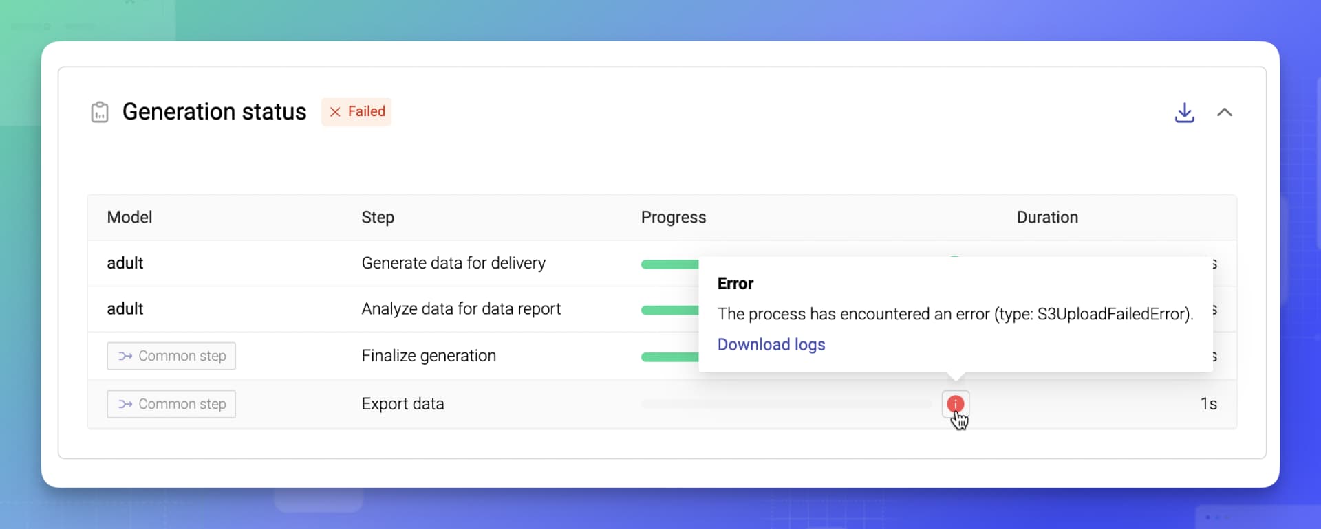This screenshot has width=1321, height=529.
Task: Collapse the Generation status panel using the chevron
Action: (1225, 112)
